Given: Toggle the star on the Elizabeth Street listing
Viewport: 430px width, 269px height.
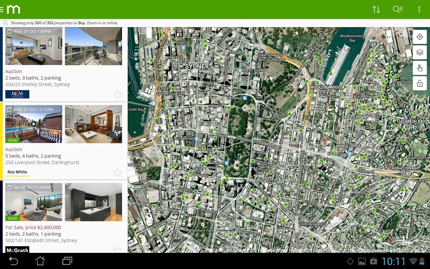Looking at the screenshot, I should pyautogui.click(x=118, y=250).
